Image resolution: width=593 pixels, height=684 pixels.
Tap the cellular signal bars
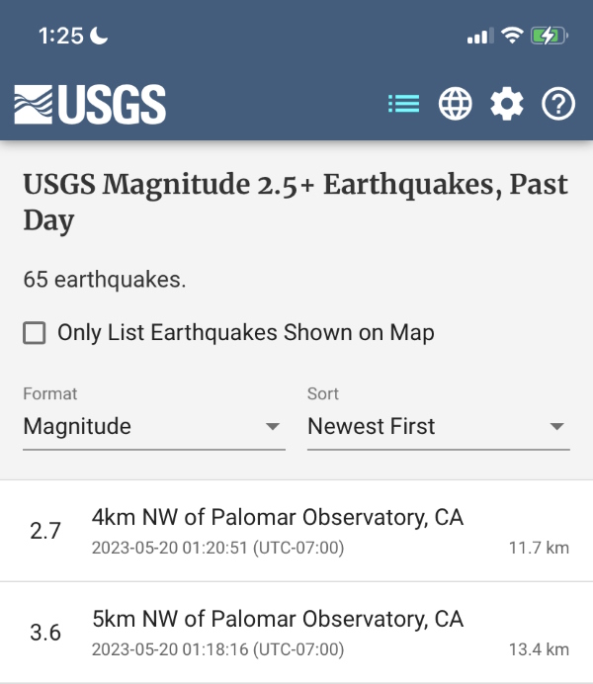(x=479, y=37)
